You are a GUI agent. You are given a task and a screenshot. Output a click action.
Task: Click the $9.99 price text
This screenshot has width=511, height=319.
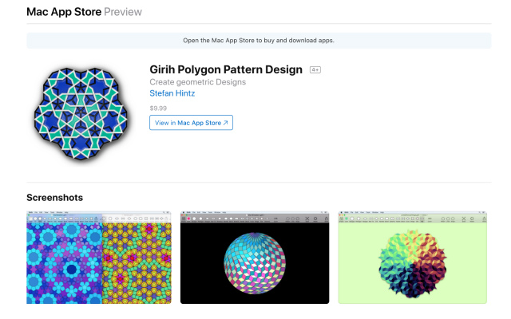158,108
